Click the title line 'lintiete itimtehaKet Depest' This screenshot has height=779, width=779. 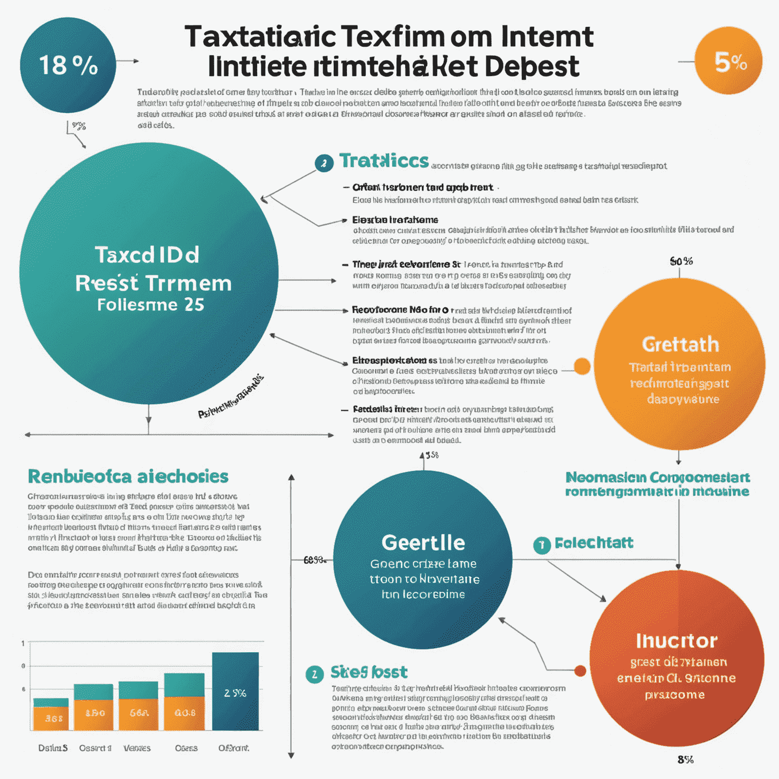[x=394, y=66]
